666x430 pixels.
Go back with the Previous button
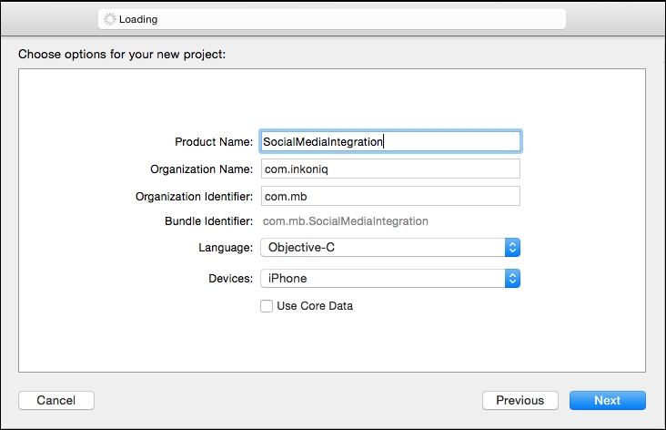[520, 400]
